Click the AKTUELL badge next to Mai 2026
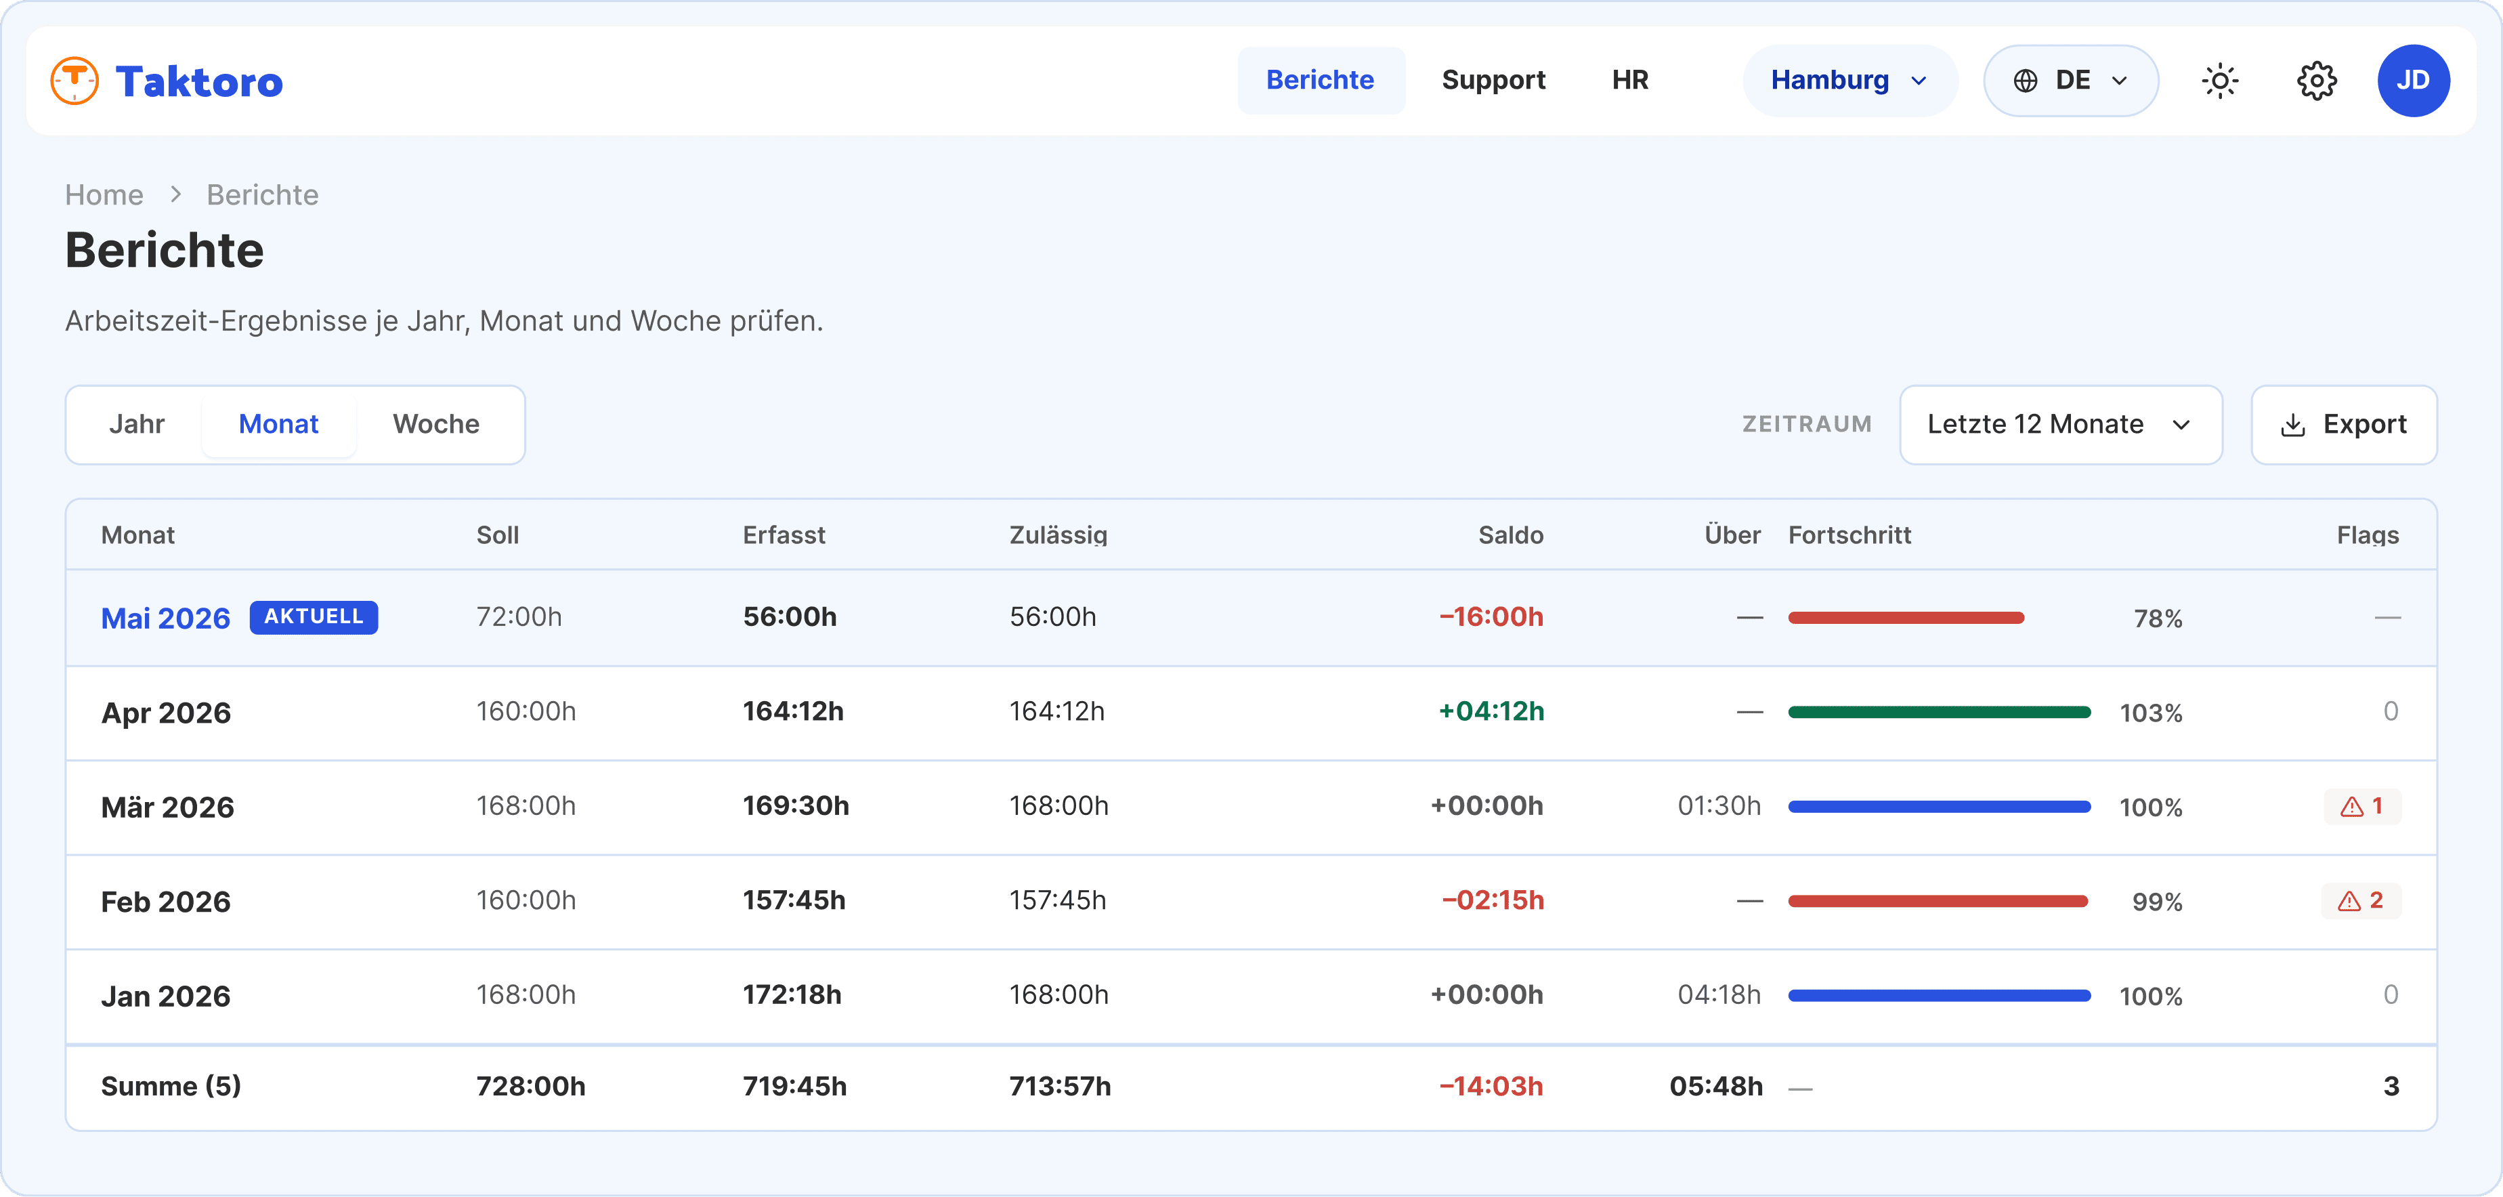 click(314, 617)
